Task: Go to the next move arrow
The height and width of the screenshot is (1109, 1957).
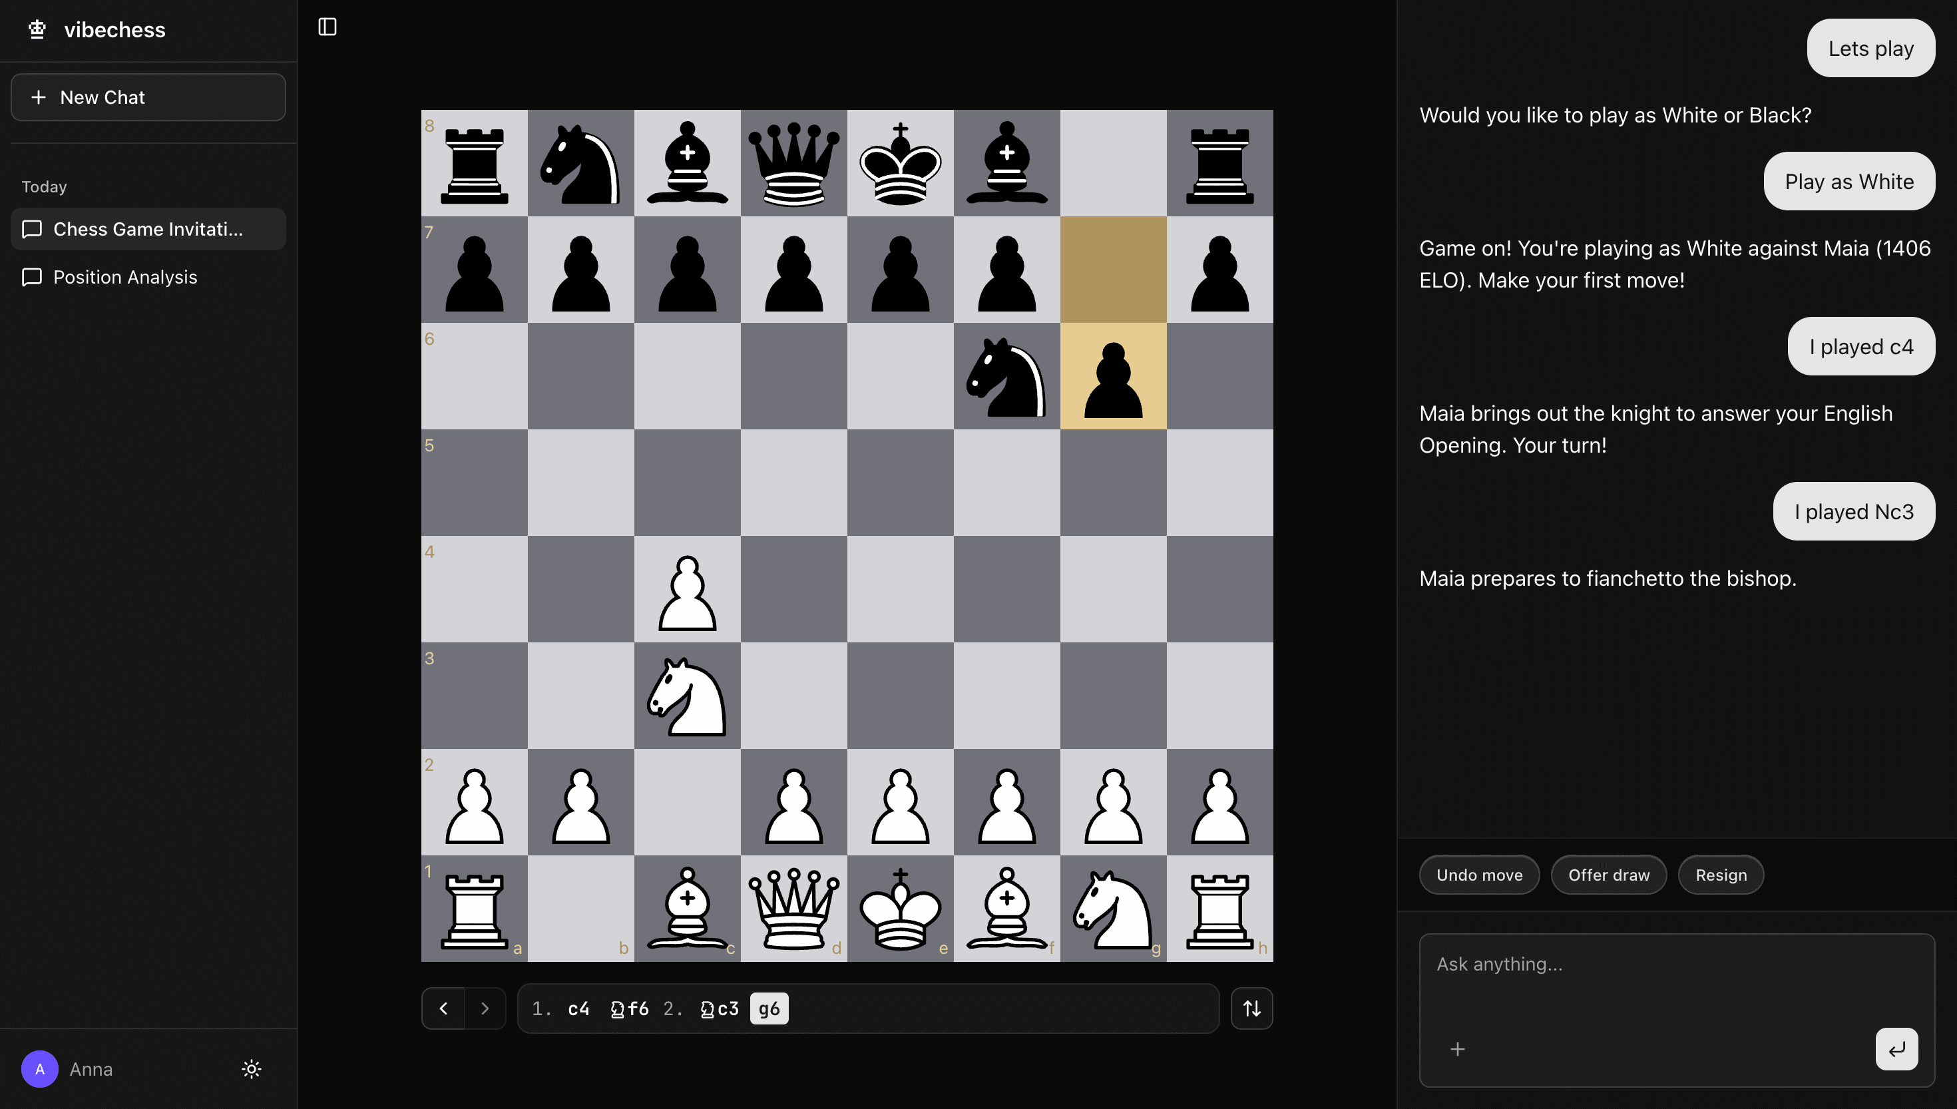Action: [485, 1008]
